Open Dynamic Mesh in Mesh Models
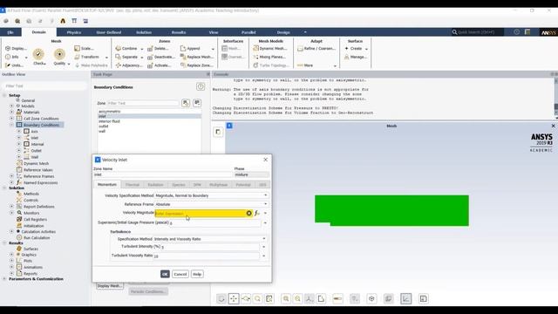Image resolution: width=558 pixels, height=314 pixels. pos(269,48)
